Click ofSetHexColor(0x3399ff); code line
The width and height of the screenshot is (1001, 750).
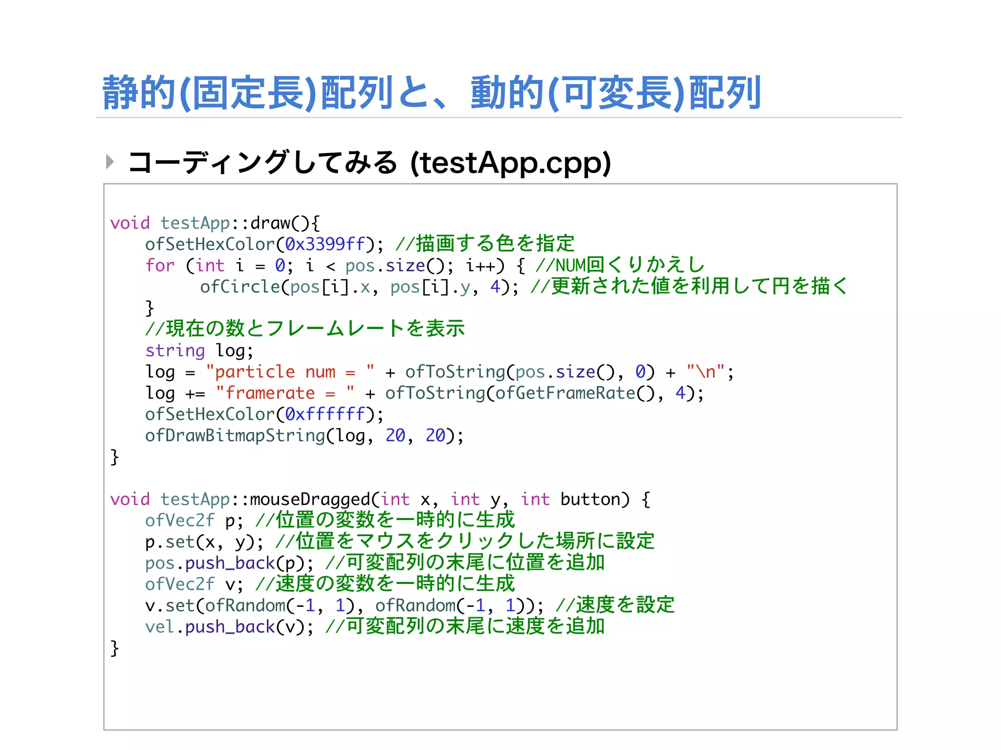(264, 244)
